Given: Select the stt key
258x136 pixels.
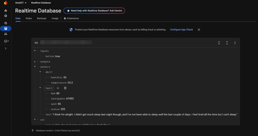Looking at the screenshot, I should click(x=42, y=120).
